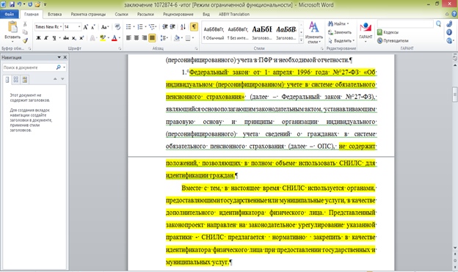
Task: Redo action in quick access toolbar
Action: pyautogui.click(x=30, y=4)
